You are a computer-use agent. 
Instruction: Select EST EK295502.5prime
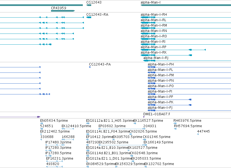(113, 142)
